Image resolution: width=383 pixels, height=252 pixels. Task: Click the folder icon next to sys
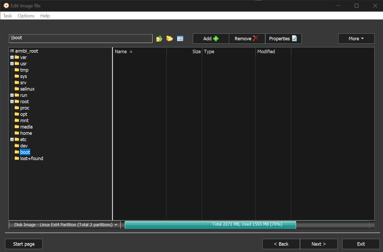coord(17,76)
